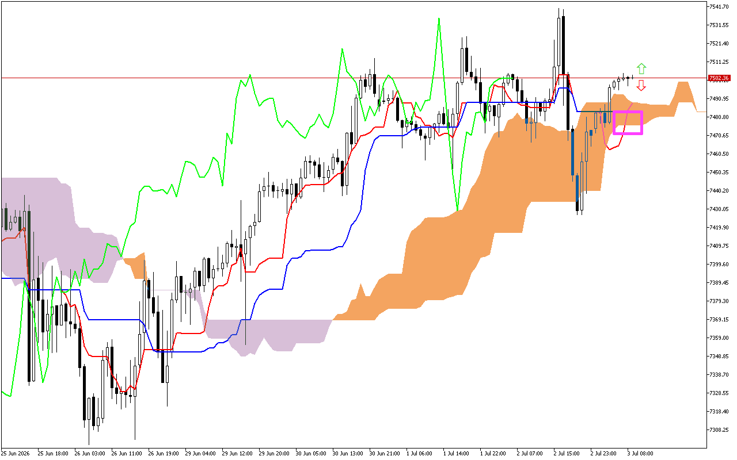Screen dimensions: 737x460
Task: Click the 7328.55 price axis label
Action: point(719,393)
